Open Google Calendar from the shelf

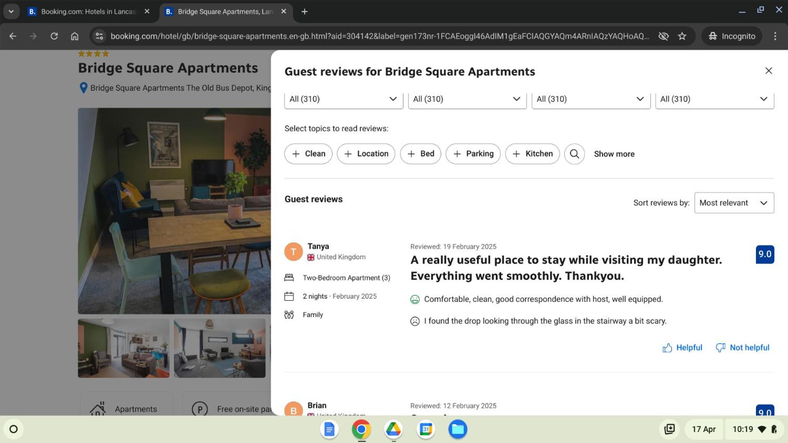[x=426, y=429]
